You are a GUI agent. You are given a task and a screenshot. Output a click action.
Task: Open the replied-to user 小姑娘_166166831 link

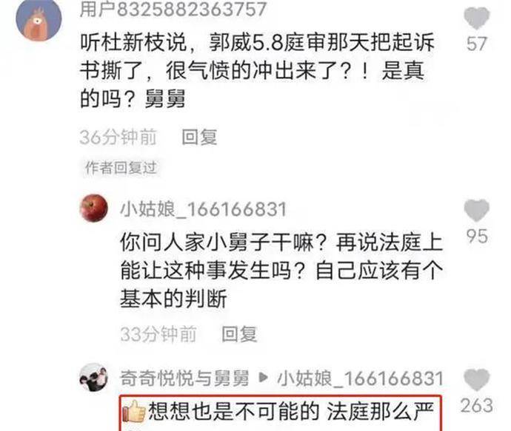pyautogui.click(x=360, y=379)
